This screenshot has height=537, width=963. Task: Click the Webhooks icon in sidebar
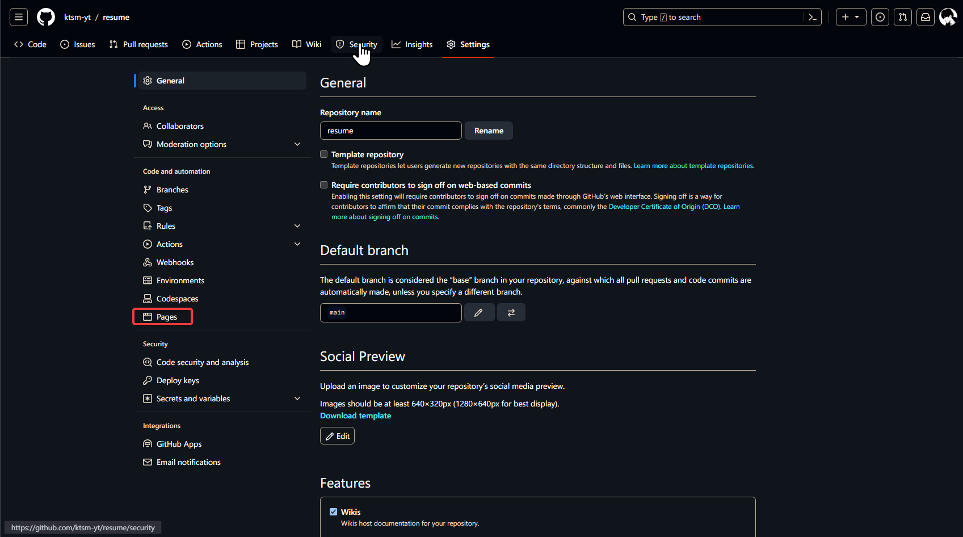(148, 262)
